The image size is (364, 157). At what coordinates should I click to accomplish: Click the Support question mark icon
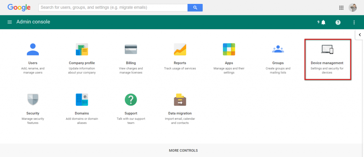(131, 99)
